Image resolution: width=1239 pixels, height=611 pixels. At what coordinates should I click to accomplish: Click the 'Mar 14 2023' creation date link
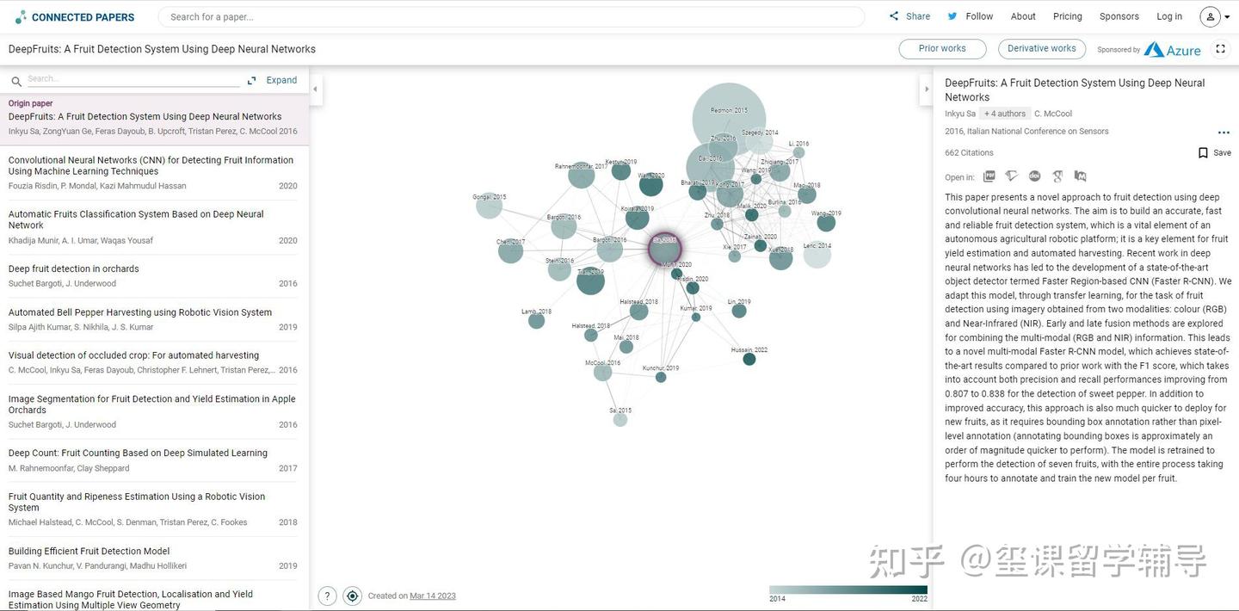pyautogui.click(x=433, y=596)
